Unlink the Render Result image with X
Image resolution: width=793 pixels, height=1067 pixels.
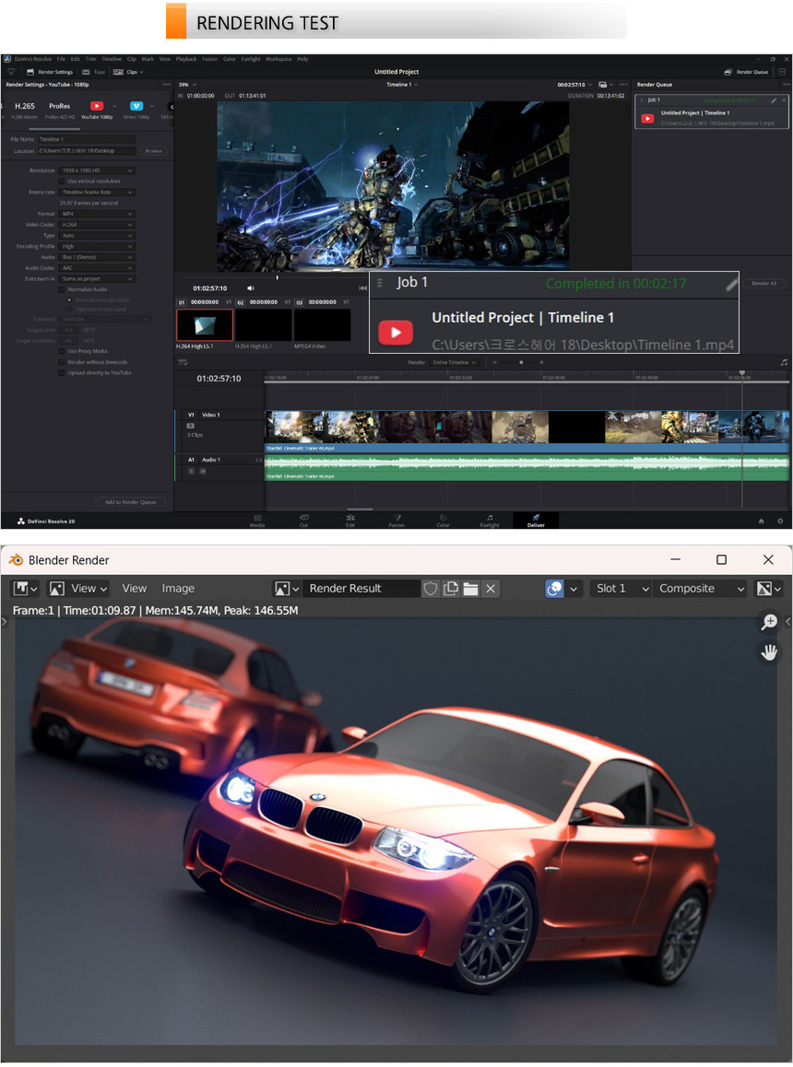click(491, 589)
